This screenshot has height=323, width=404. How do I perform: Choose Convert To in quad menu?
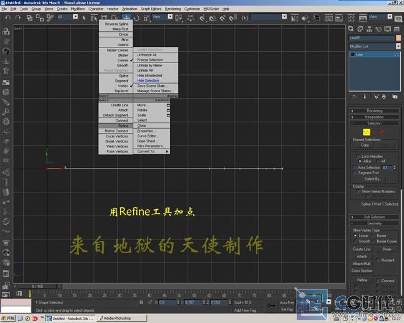(x=151, y=151)
